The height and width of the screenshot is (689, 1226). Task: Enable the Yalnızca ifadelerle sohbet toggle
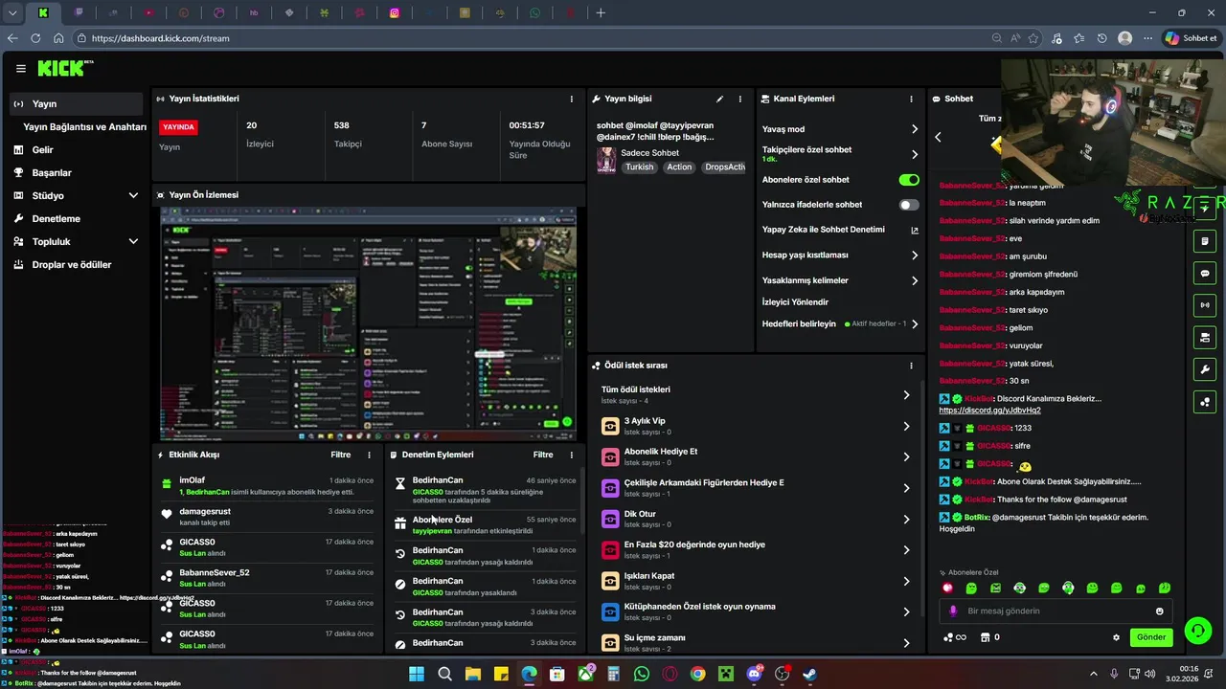click(909, 205)
